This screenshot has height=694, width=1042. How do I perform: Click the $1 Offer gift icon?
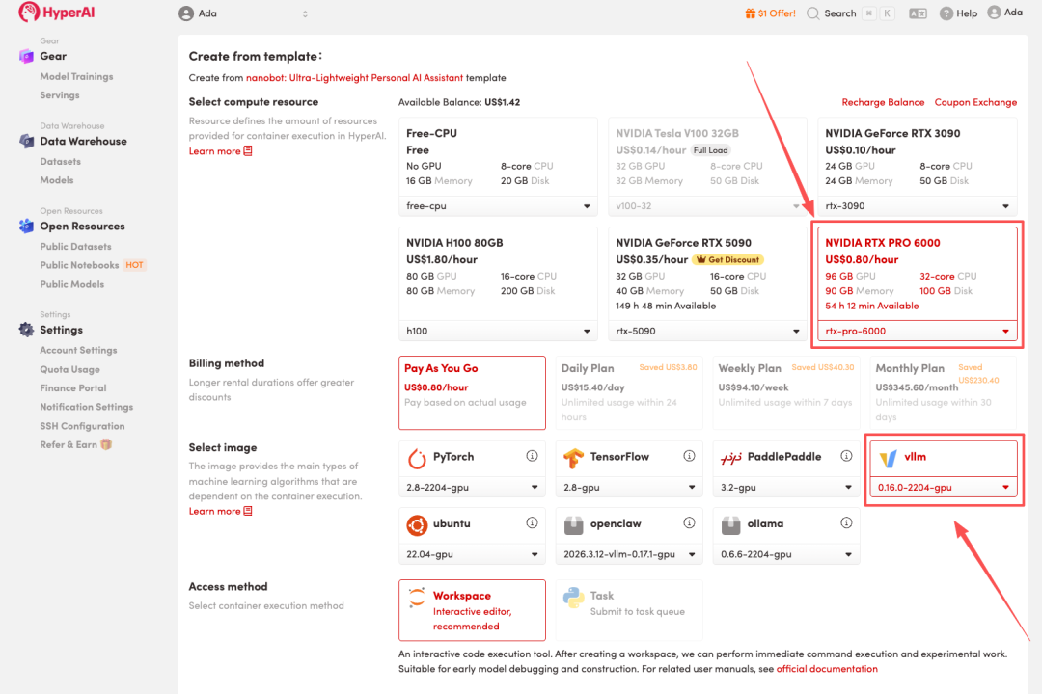pyautogui.click(x=751, y=13)
